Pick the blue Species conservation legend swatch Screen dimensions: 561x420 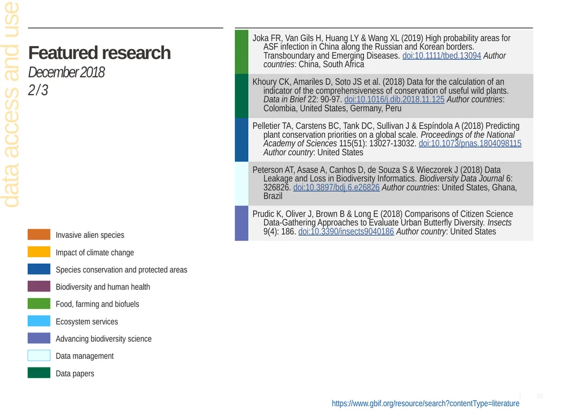[x=39, y=269]
